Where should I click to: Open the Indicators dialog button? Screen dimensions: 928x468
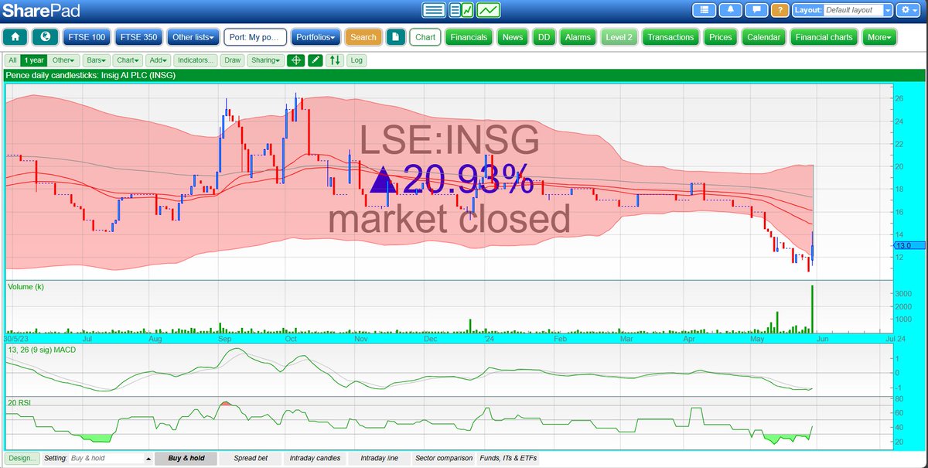click(x=196, y=60)
